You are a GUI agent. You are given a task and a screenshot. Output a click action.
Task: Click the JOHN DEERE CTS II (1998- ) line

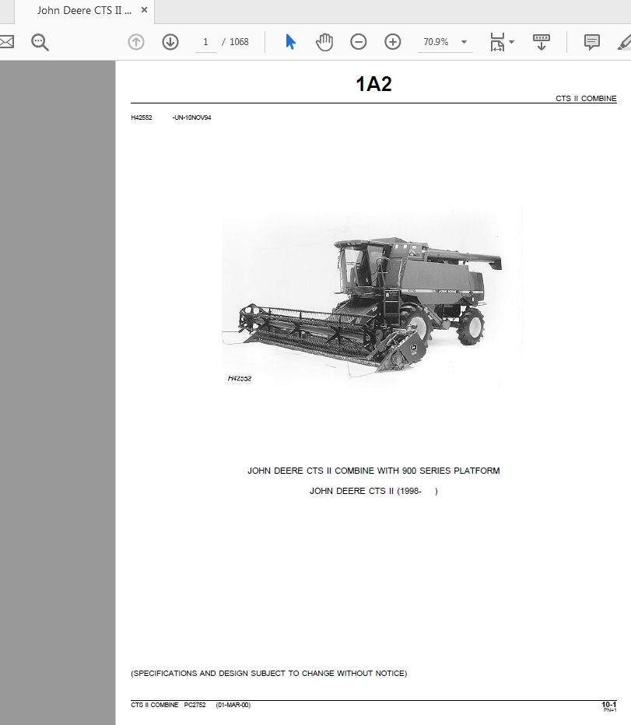point(373,491)
